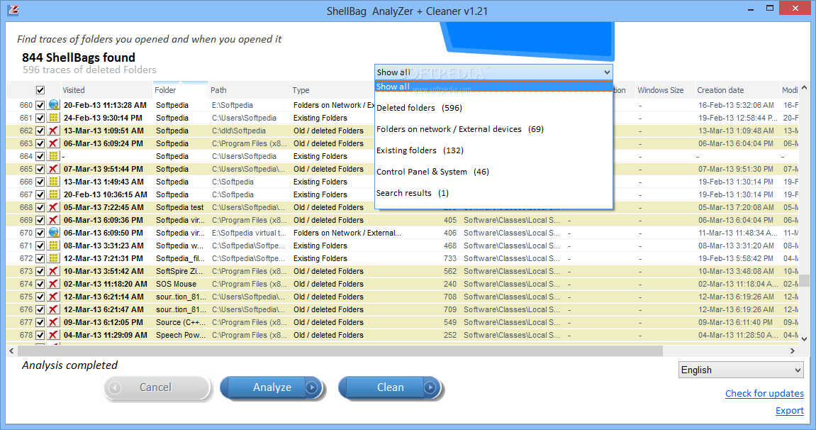The height and width of the screenshot is (430, 816).
Task: Uncheck the checkbox for row 662
Action: coord(40,131)
